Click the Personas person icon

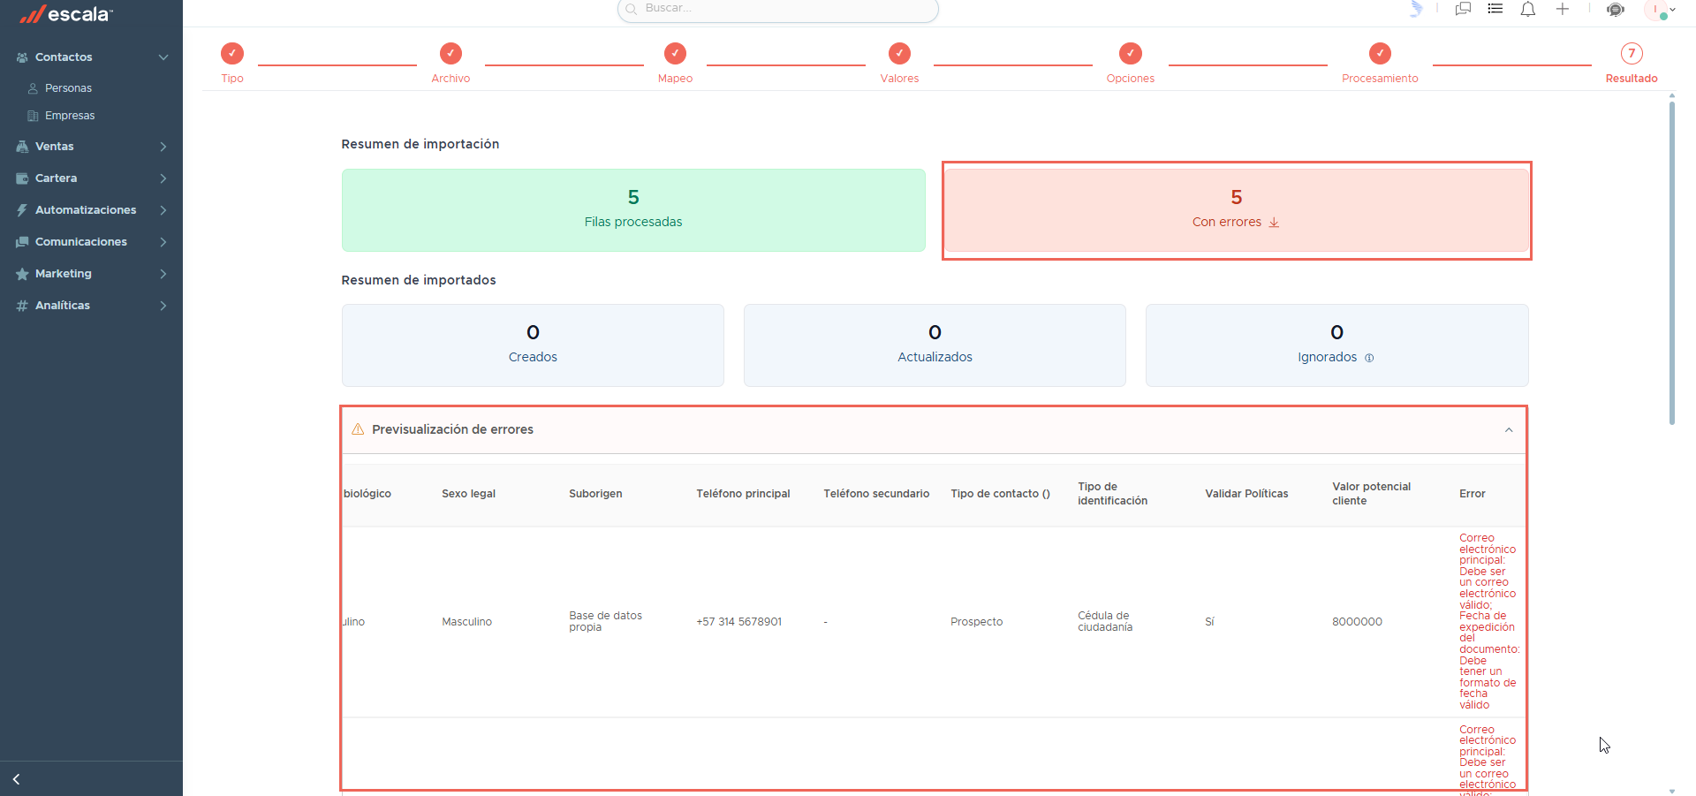[33, 88]
